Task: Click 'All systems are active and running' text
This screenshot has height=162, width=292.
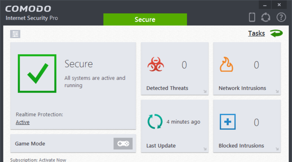Action: point(95,81)
